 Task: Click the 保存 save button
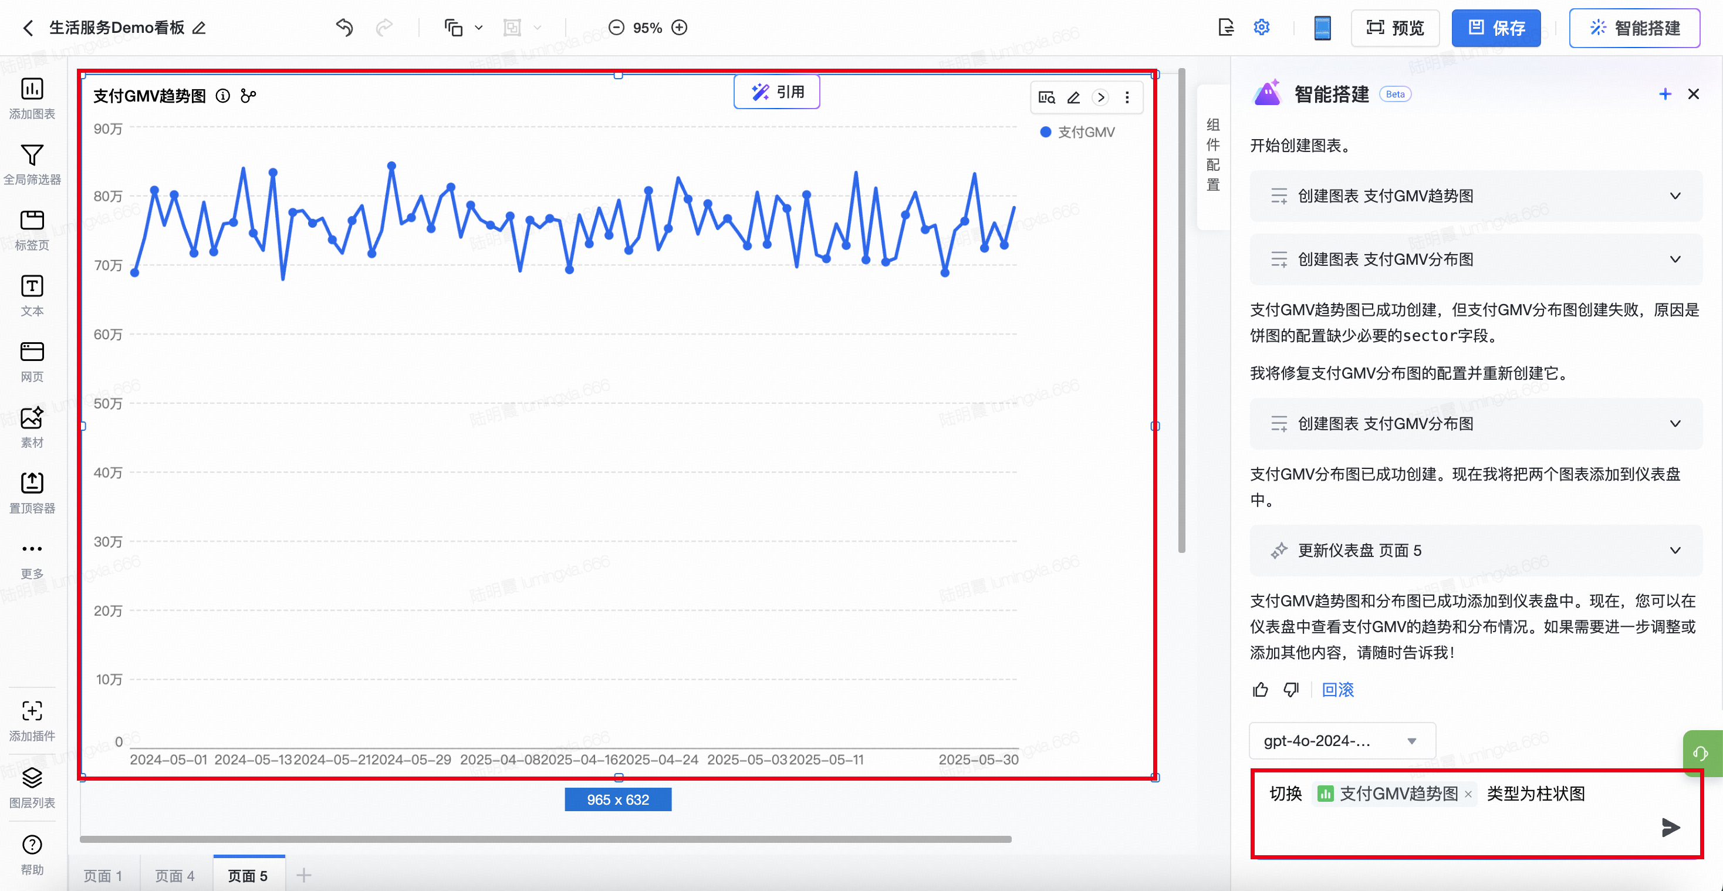(1495, 28)
